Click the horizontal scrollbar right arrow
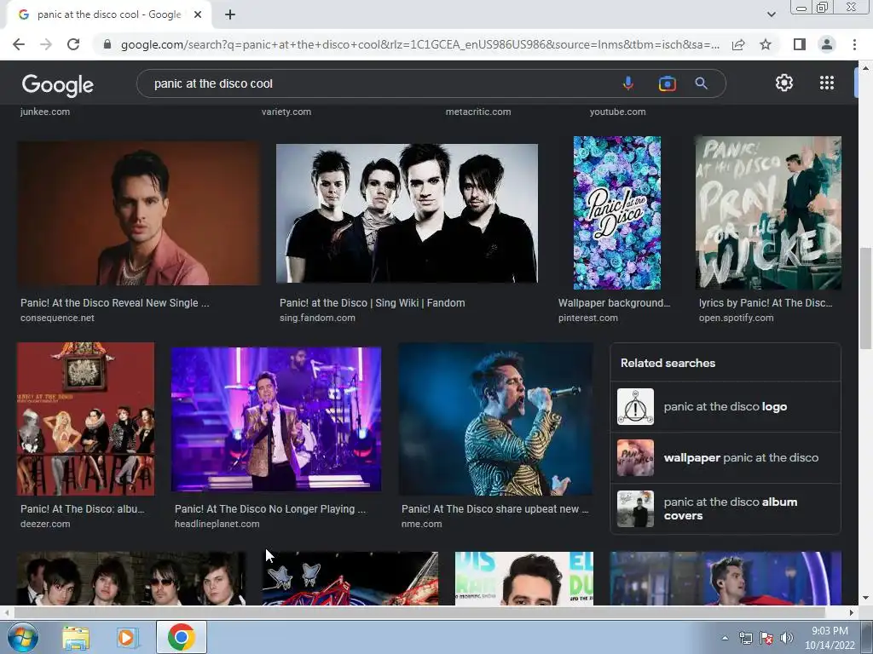 click(x=851, y=612)
